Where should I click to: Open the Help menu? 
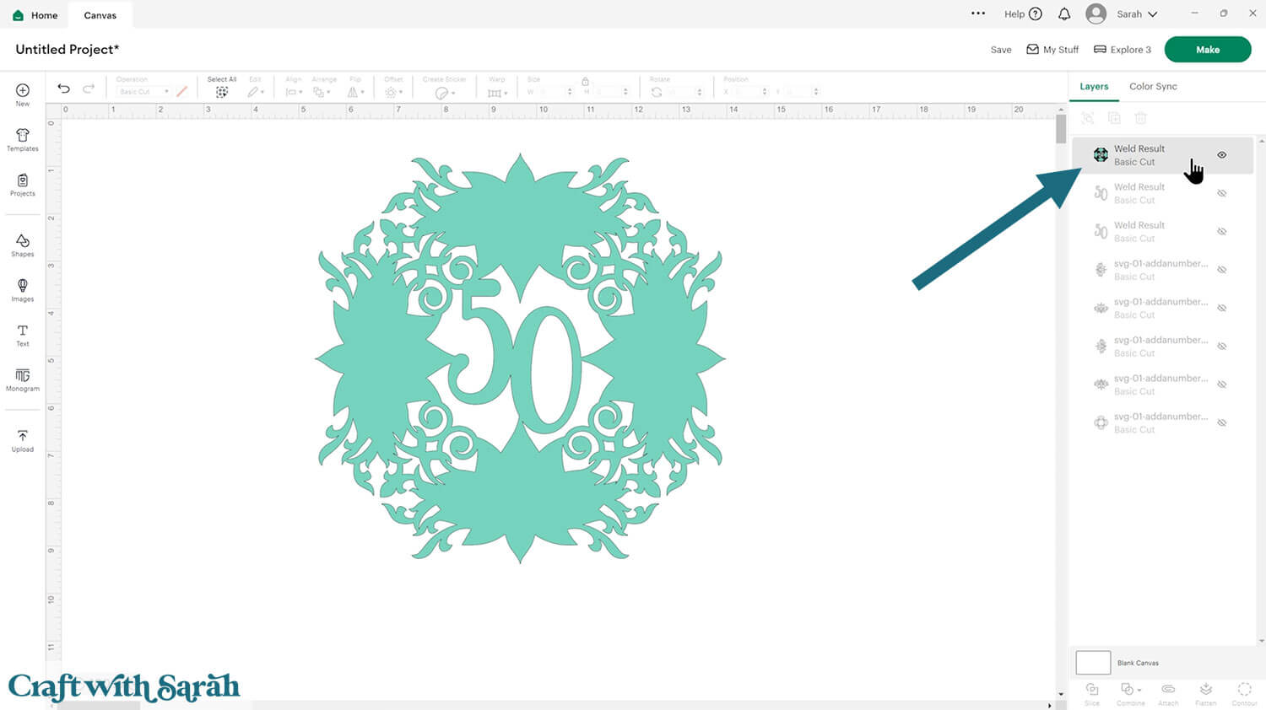[1023, 13]
